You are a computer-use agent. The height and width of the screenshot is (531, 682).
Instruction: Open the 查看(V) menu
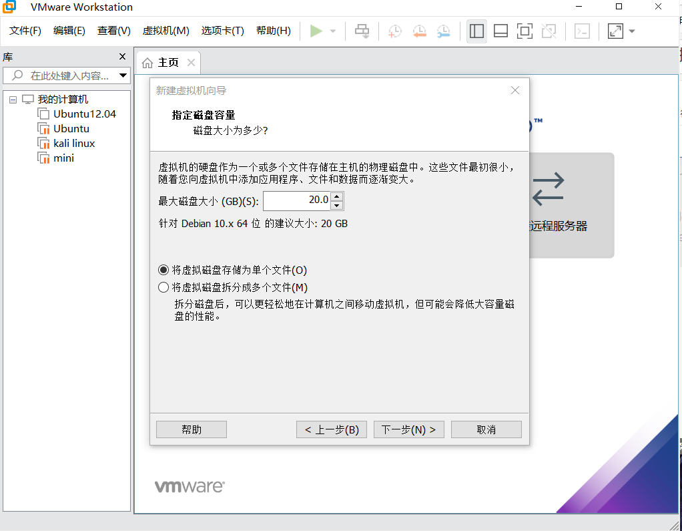(x=114, y=31)
